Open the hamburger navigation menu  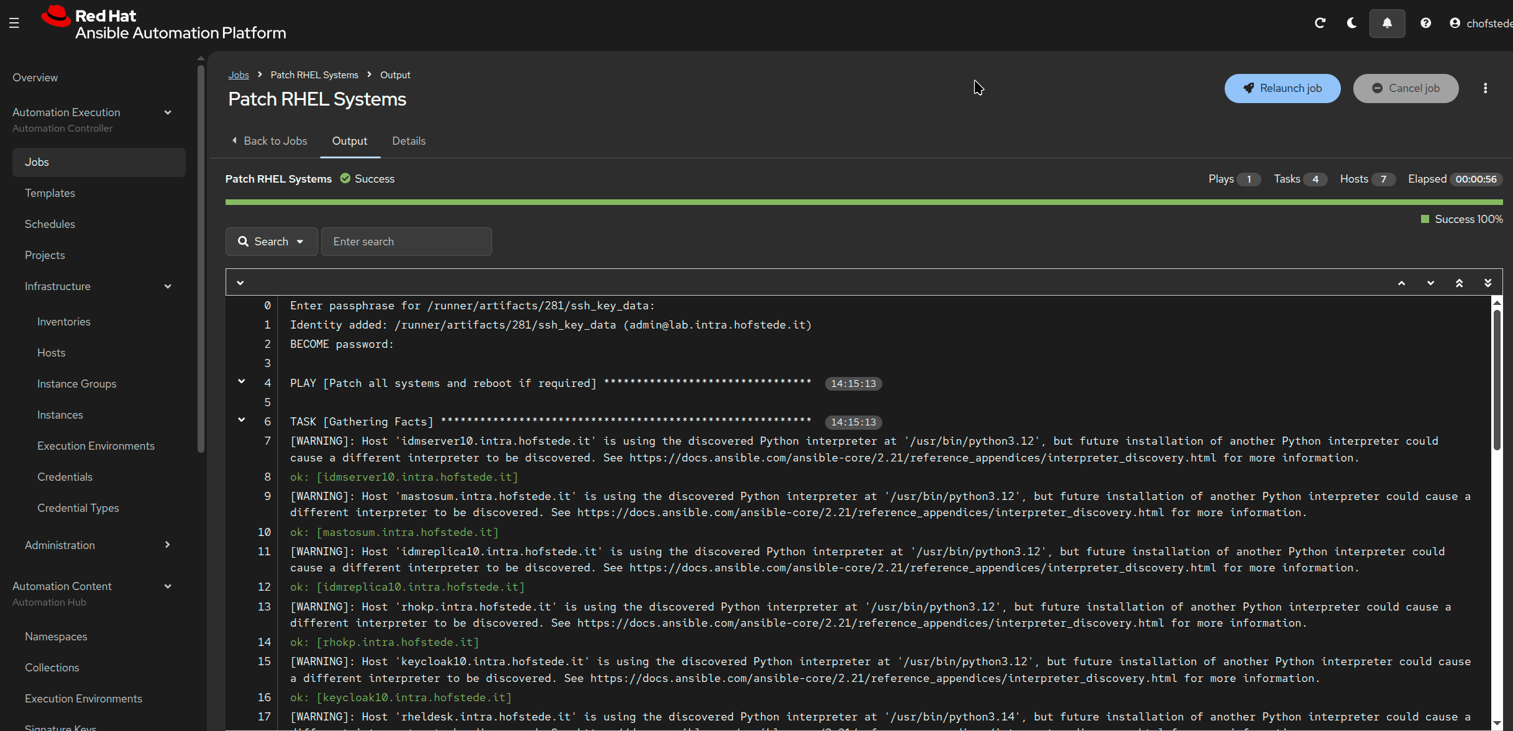[14, 23]
